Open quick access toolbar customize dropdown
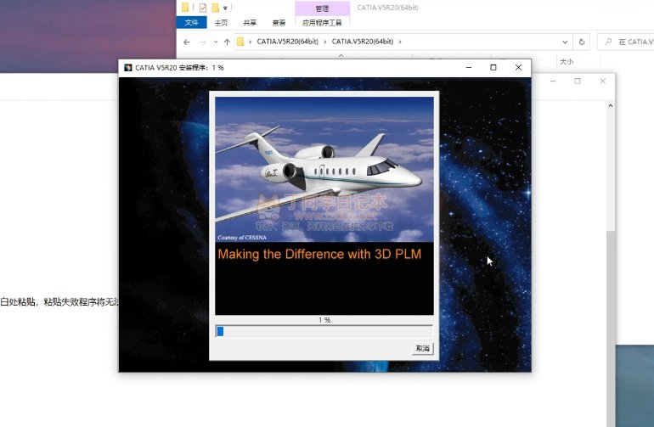The height and width of the screenshot is (427, 654). [225, 8]
